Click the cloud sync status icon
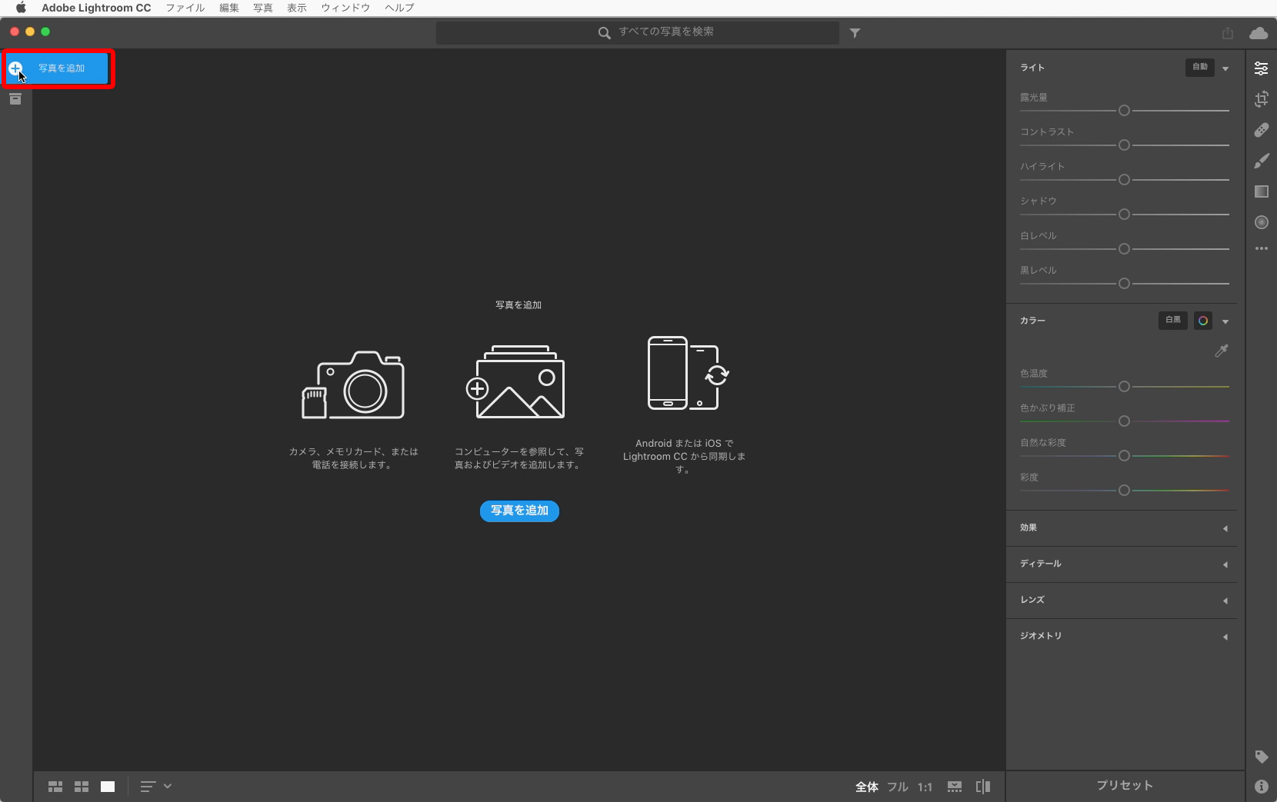 pyautogui.click(x=1259, y=32)
